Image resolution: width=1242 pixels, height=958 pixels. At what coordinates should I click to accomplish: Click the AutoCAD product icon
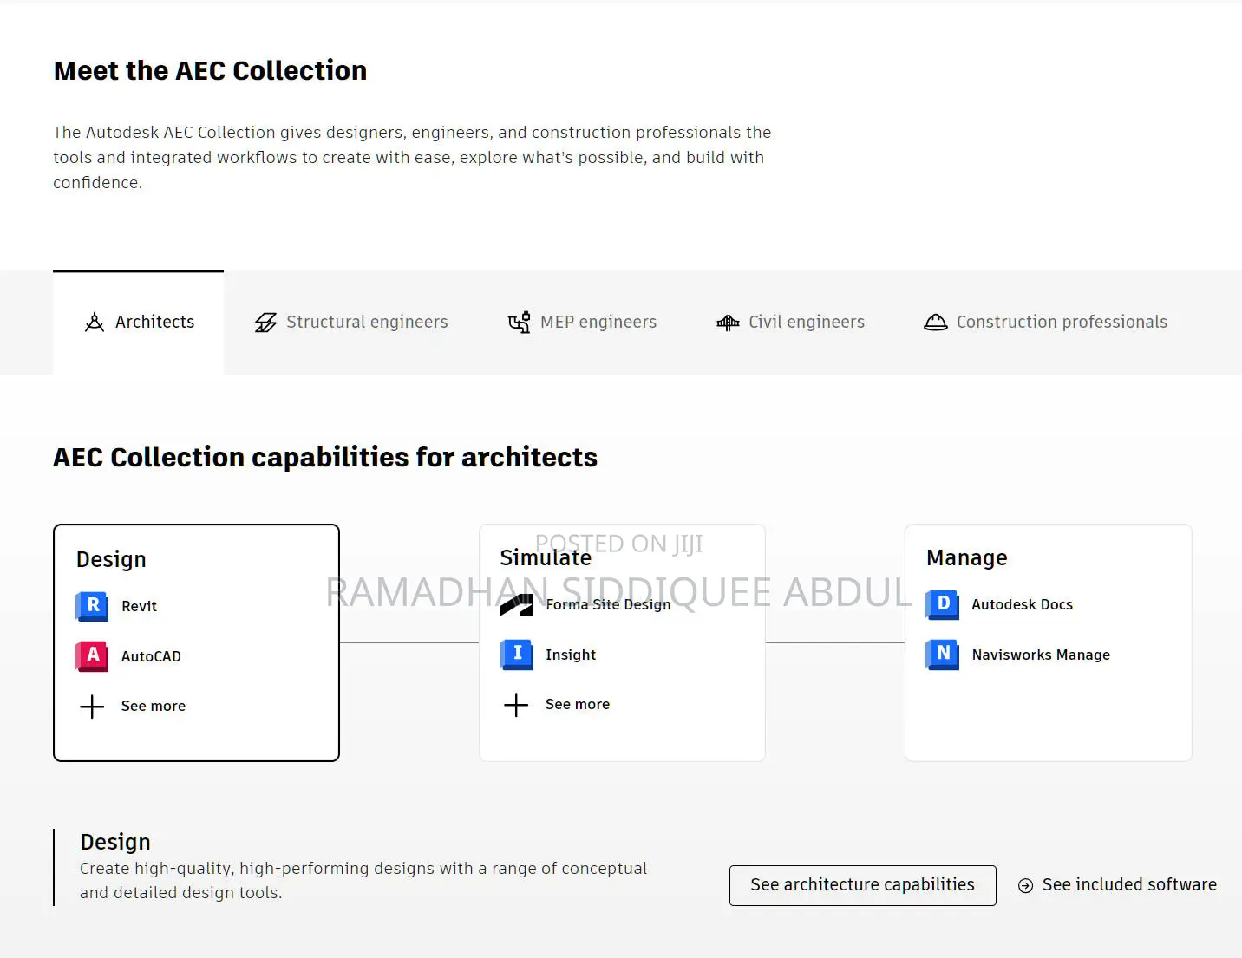[x=93, y=656]
